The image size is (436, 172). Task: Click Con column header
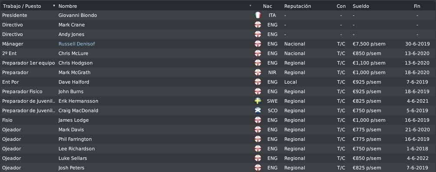click(341, 6)
